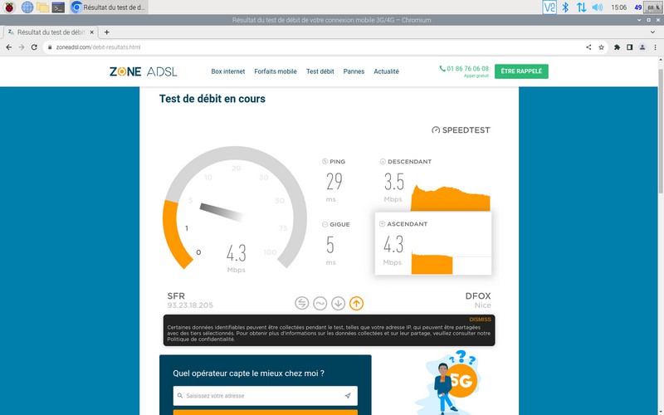664x415 pixels.
Task: Open the Actualité menu item
Action: pyautogui.click(x=386, y=71)
